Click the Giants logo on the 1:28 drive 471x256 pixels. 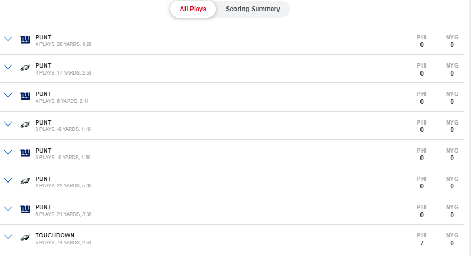[x=25, y=39]
